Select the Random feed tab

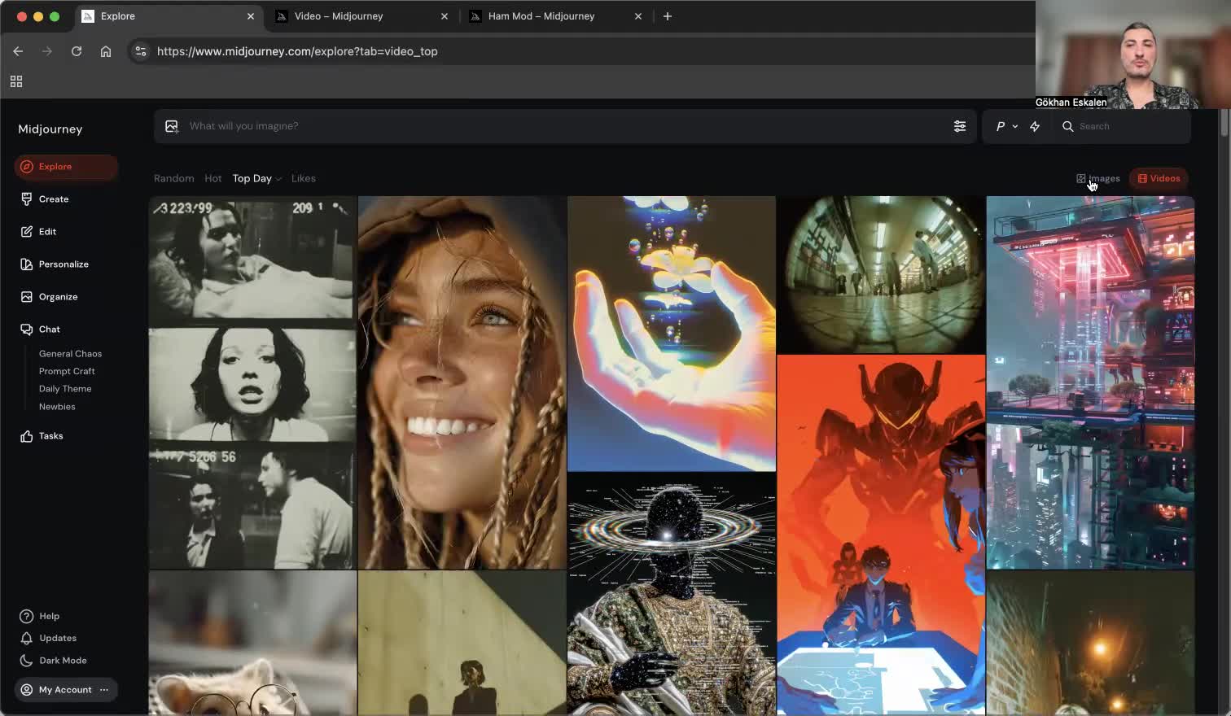pyautogui.click(x=174, y=178)
